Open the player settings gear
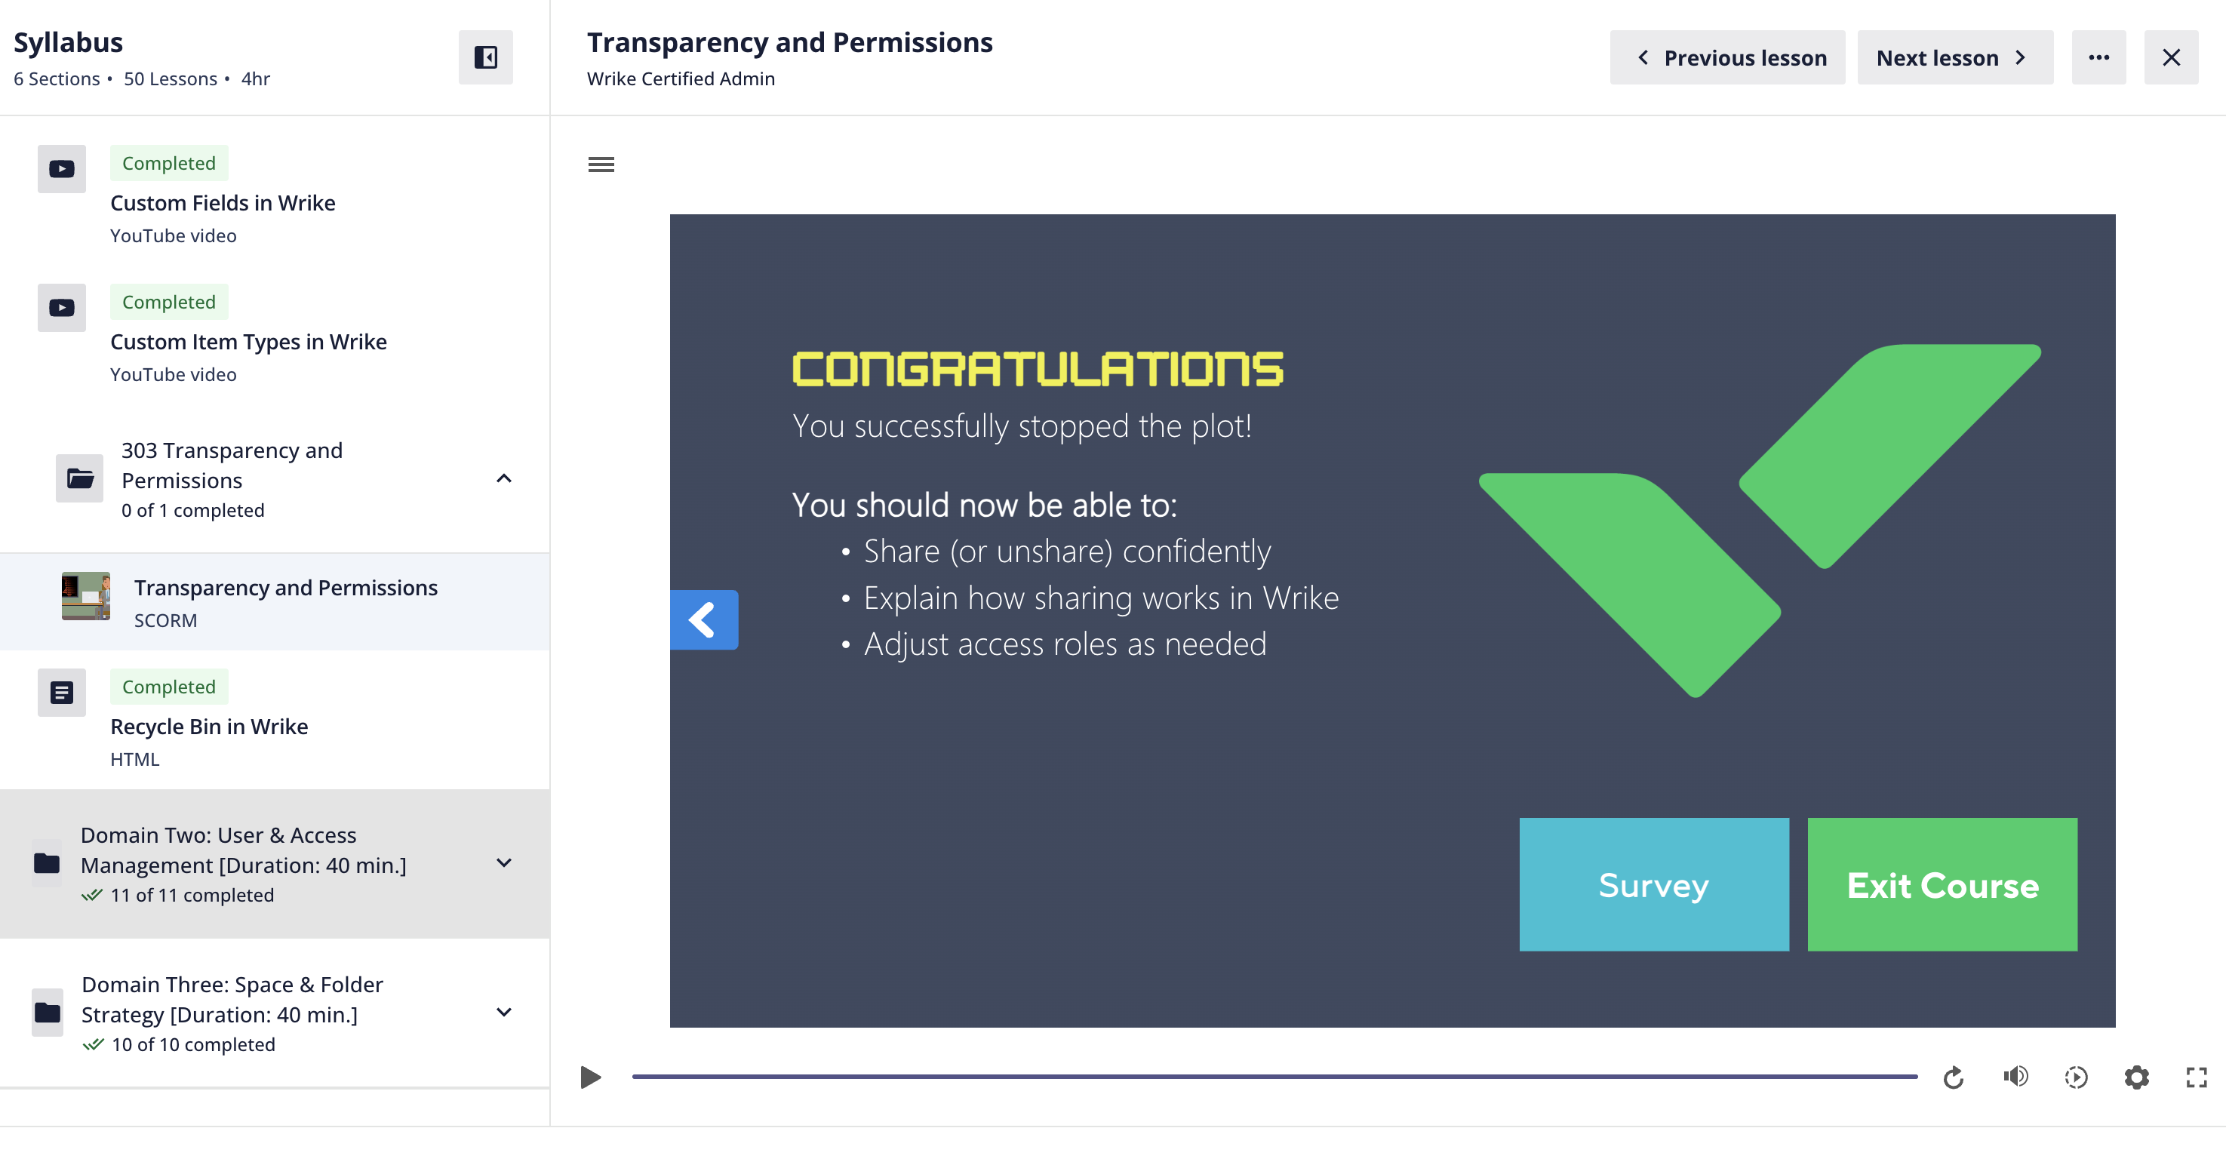This screenshot has width=2226, height=1168. (2136, 1077)
